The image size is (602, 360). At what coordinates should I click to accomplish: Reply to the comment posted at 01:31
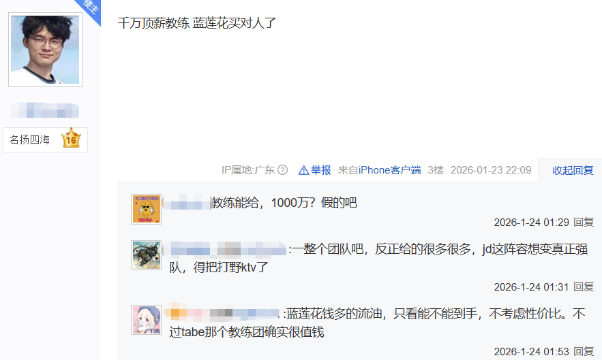pyautogui.click(x=584, y=287)
